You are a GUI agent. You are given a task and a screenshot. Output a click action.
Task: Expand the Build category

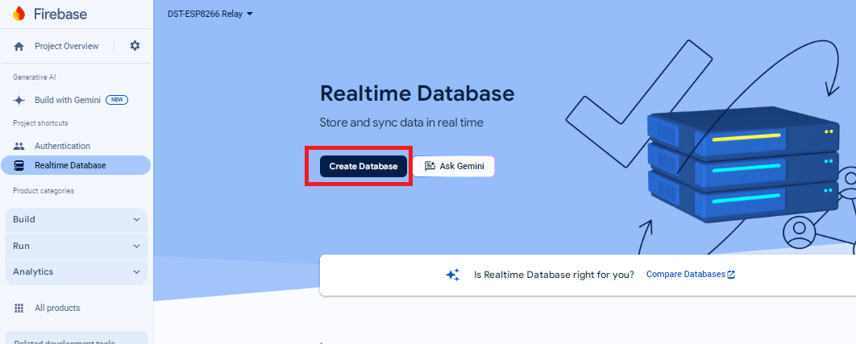(76, 219)
